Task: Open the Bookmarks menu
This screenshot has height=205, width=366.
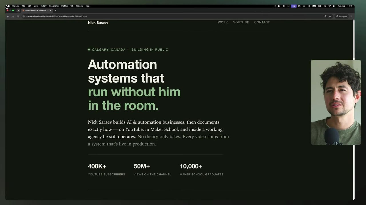Action: (x=54, y=6)
